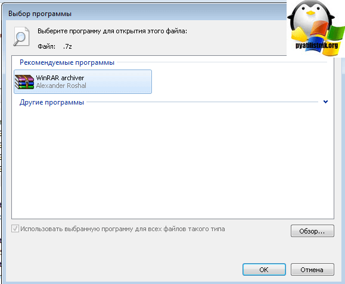Expand the Другие программы chevron arrow
The height and width of the screenshot is (284, 345).
tap(326, 102)
